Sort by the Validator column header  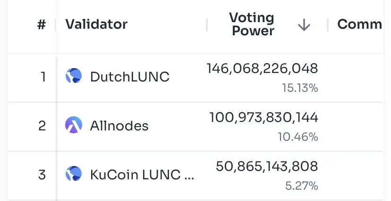(x=96, y=24)
